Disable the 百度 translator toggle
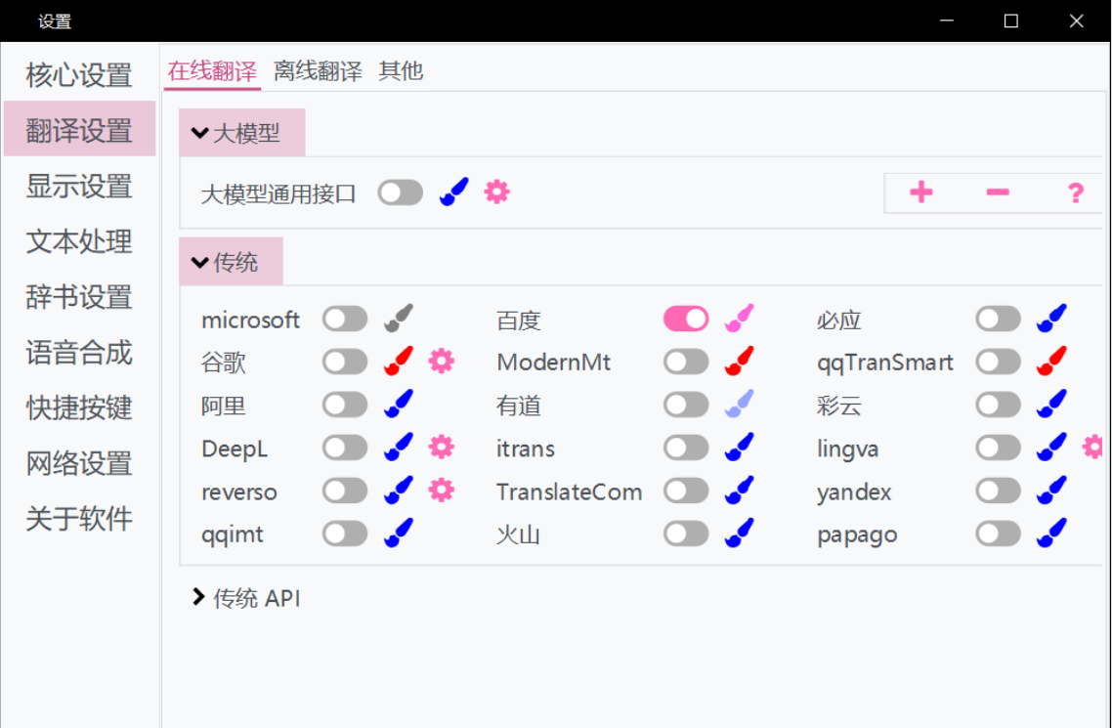 686,319
